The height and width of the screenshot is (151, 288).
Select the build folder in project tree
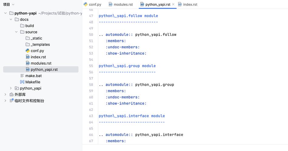[30, 26]
